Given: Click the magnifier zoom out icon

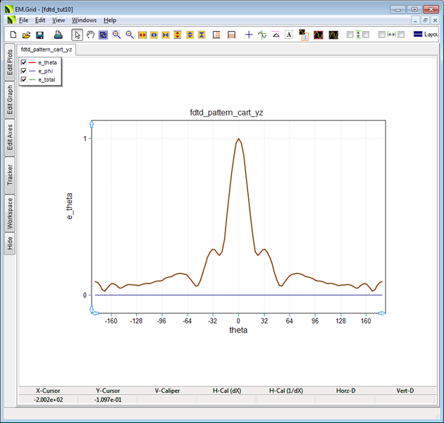Looking at the screenshot, I should pos(130,35).
